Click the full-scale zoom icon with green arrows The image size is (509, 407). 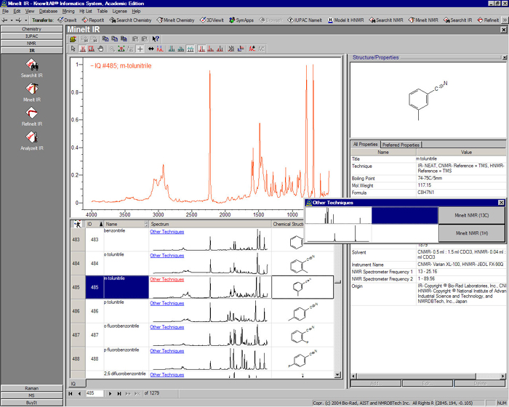click(121, 49)
